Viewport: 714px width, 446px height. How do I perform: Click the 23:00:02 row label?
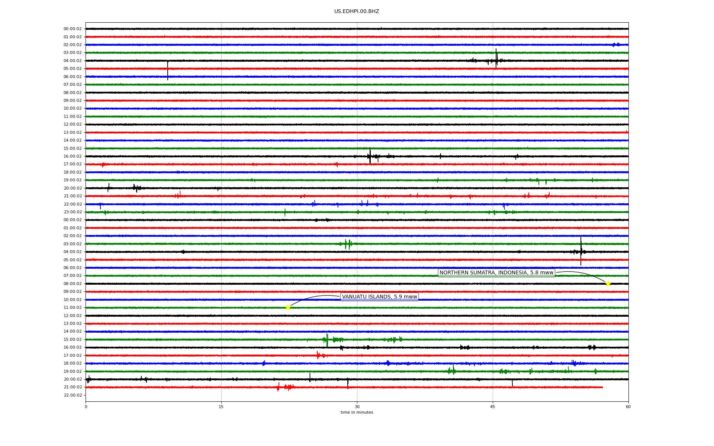[x=73, y=212]
